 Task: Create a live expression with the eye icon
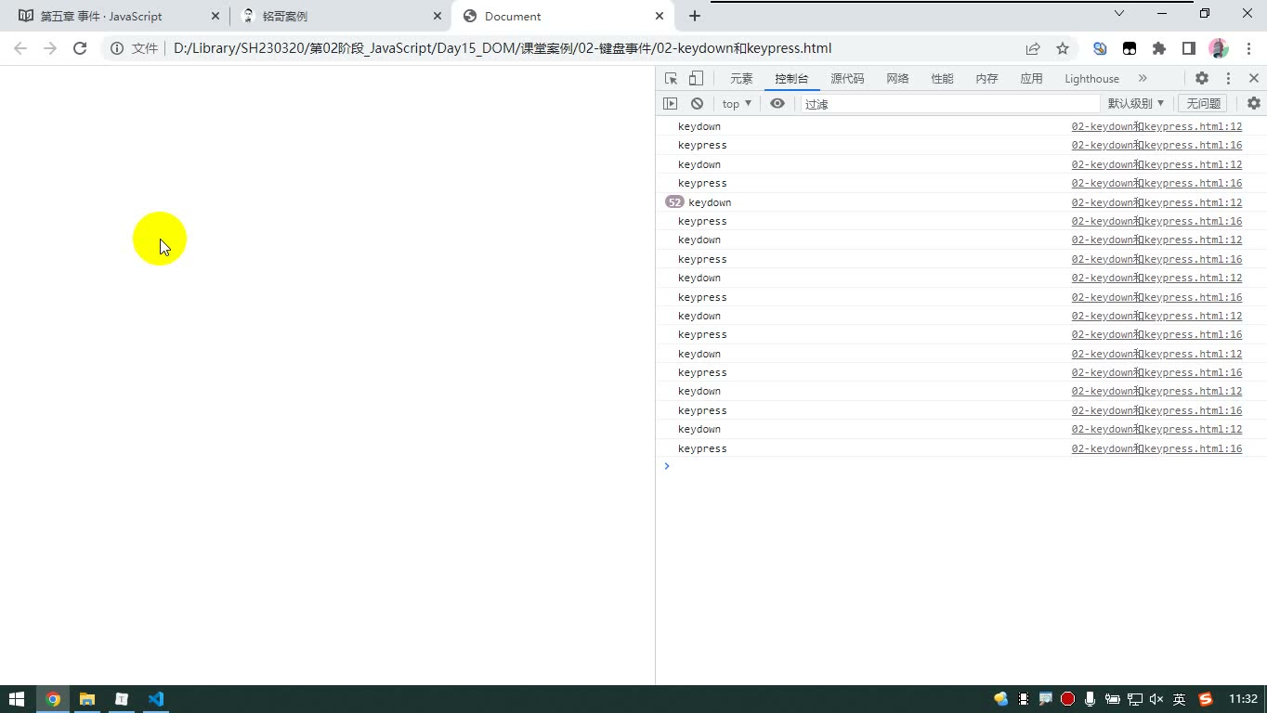(x=777, y=104)
